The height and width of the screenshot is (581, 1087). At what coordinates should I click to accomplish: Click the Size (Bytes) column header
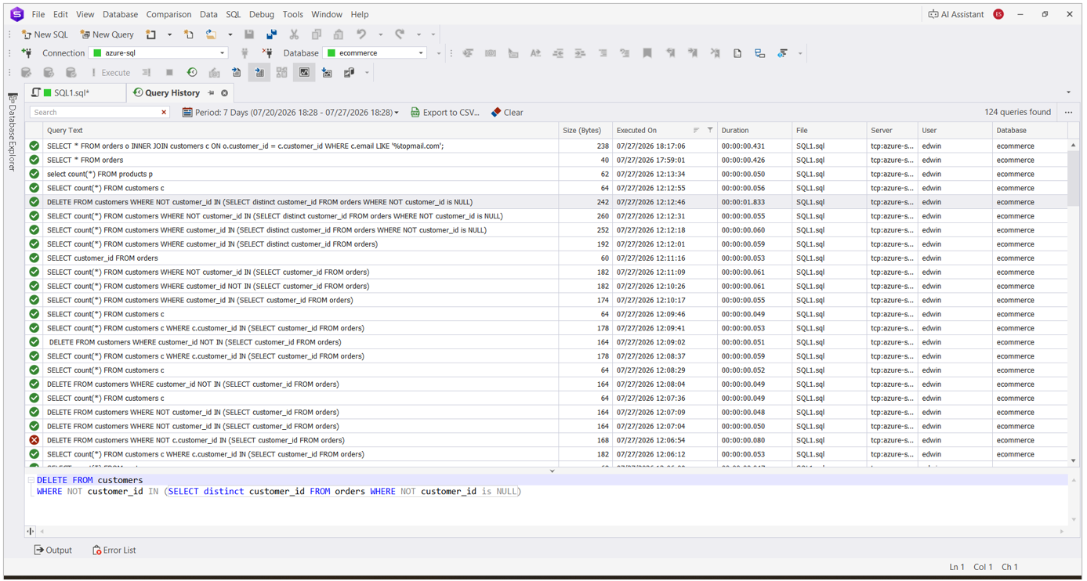pos(584,131)
